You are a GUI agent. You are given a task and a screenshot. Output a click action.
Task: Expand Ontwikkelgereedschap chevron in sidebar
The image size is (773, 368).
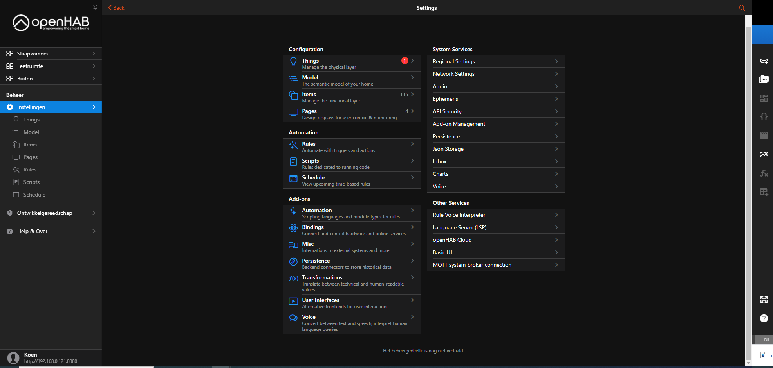[94, 213]
